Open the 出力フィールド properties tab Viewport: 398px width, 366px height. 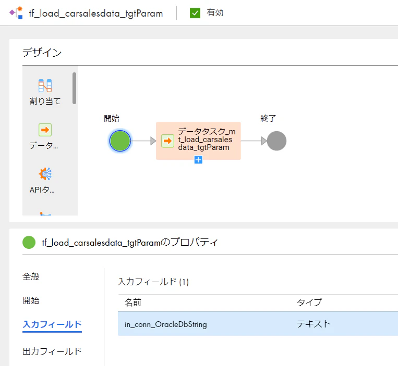52,351
